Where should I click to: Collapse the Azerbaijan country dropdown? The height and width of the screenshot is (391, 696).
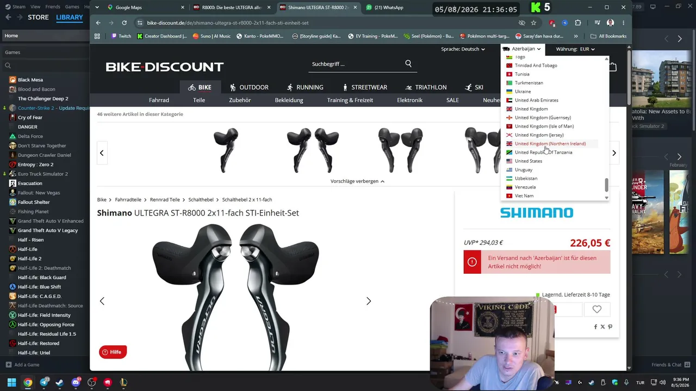click(522, 49)
